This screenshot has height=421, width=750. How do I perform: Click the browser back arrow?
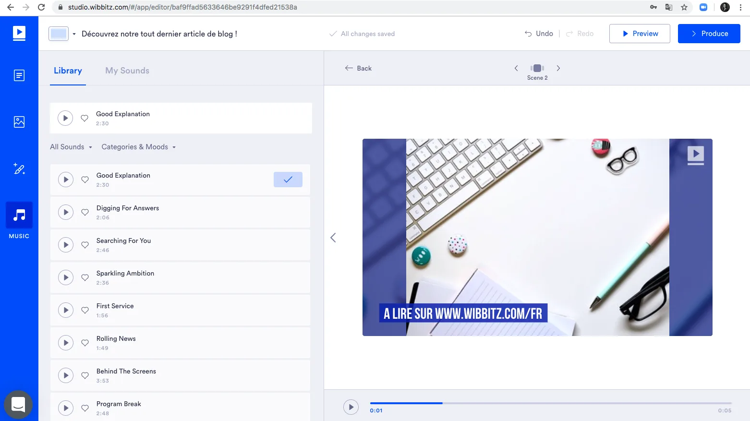click(11, 7)
